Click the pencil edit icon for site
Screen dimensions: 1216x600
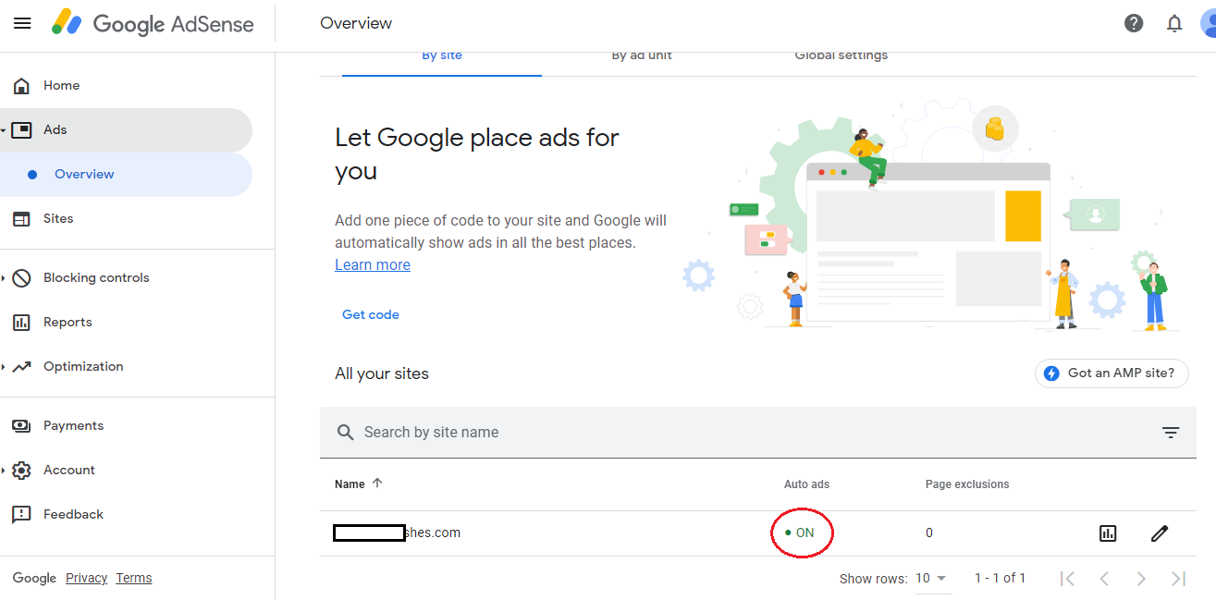click(x=1160, y=533)
